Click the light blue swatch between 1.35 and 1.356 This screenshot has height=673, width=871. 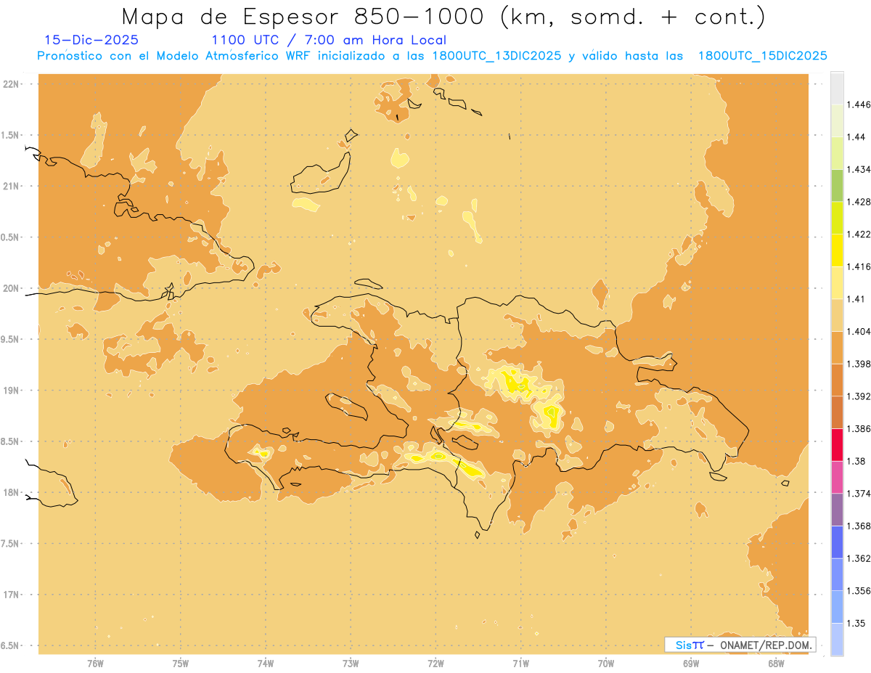point(837,607)
